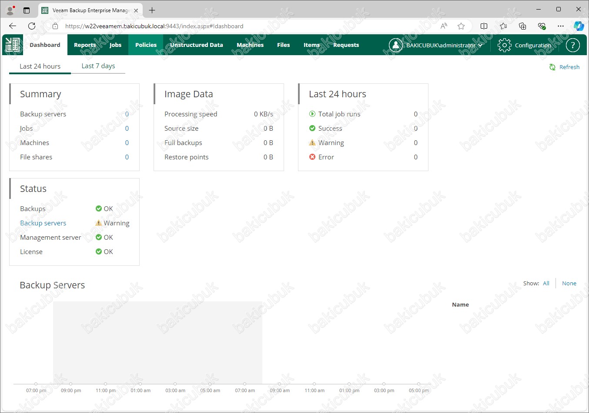Click the browser profile icon
The height and width of the screenshot is (413, 589).
click(10, 10)
